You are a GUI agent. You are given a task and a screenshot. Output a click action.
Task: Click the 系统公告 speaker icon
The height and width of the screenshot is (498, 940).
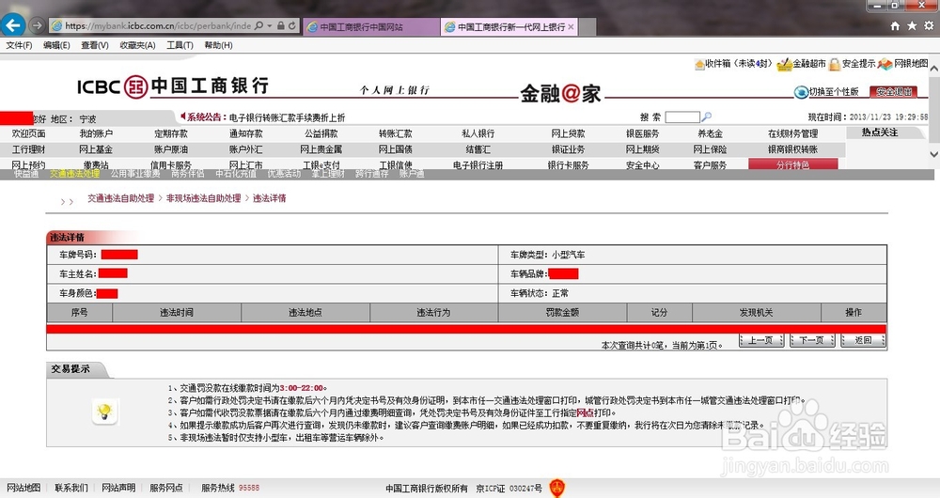point(183,117)
